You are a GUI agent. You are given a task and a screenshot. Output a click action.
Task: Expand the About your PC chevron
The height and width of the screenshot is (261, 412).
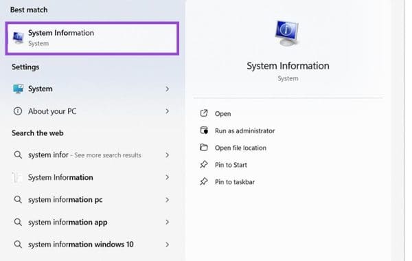point(167,111)
